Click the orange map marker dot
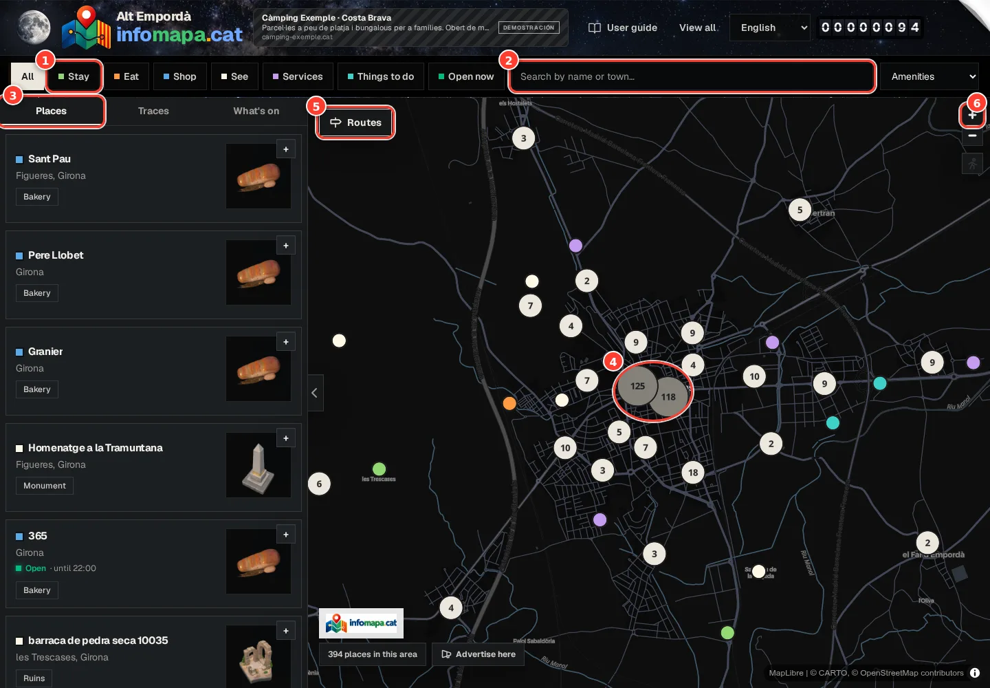The image size is (990, 688). click(509, 403)
